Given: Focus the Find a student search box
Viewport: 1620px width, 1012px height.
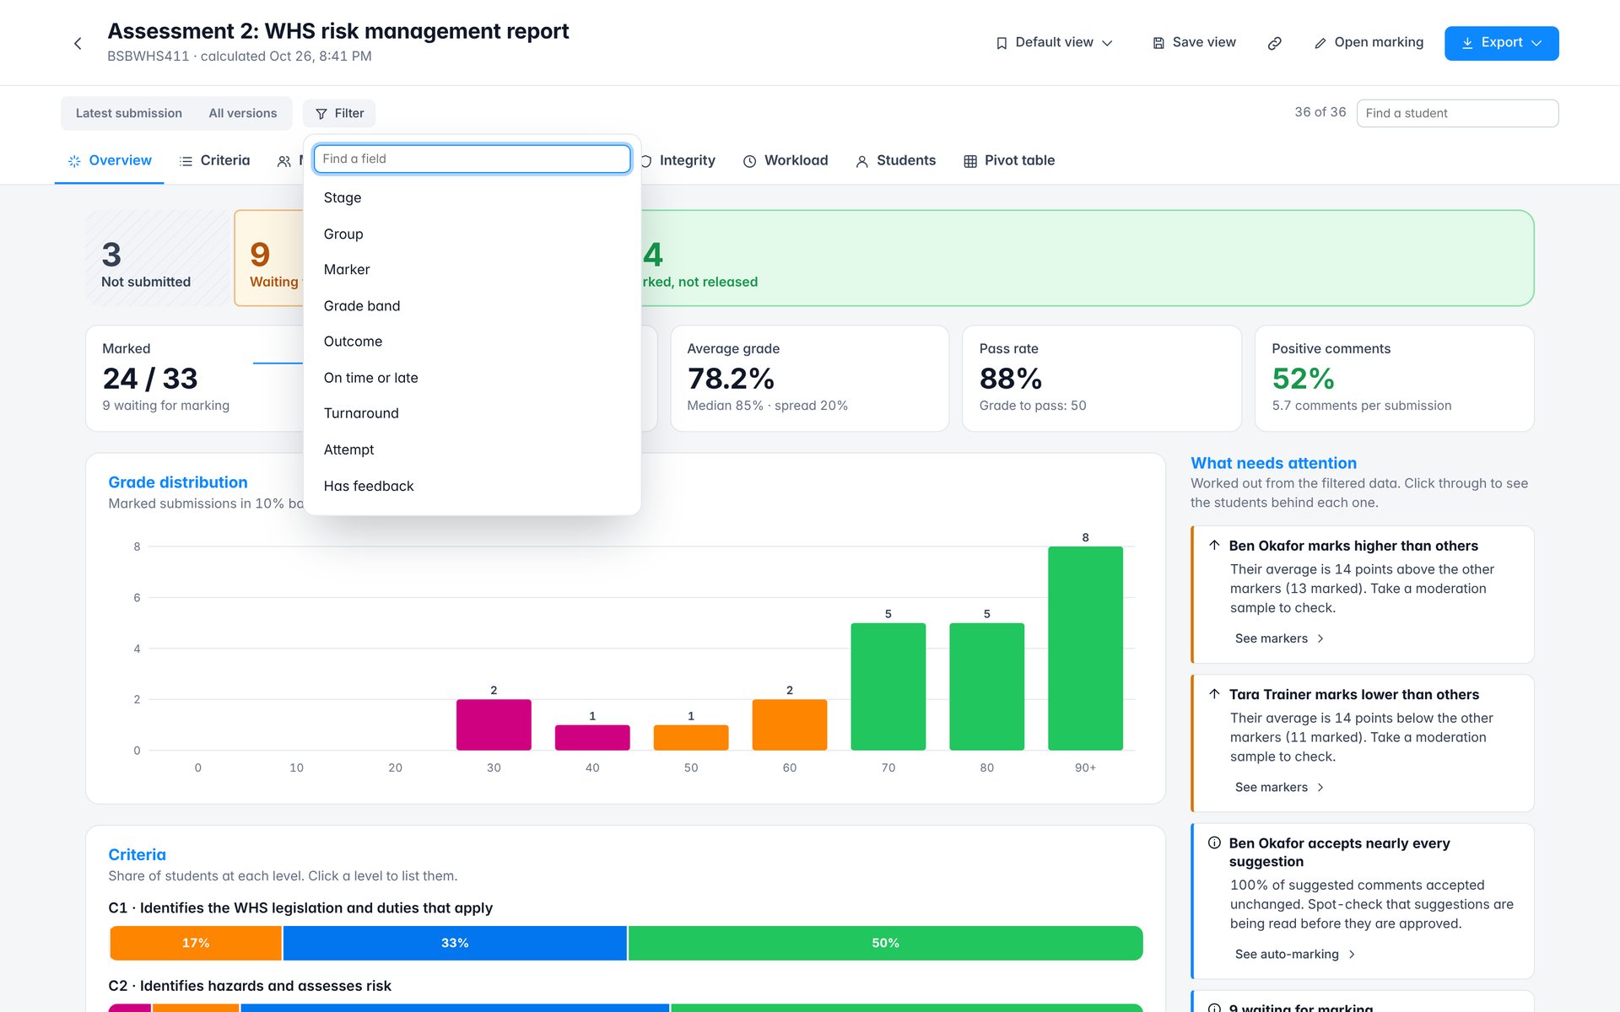Looking at the screenshot, I should pyautogui.click(x=1457, y=113).
